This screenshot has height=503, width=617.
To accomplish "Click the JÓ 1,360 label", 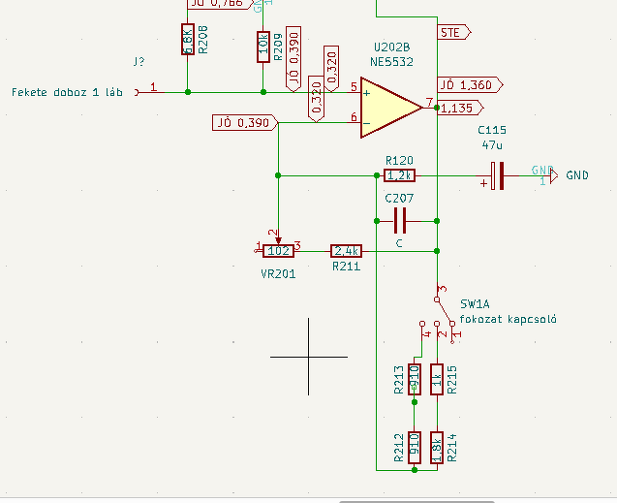I will (470, 85).
